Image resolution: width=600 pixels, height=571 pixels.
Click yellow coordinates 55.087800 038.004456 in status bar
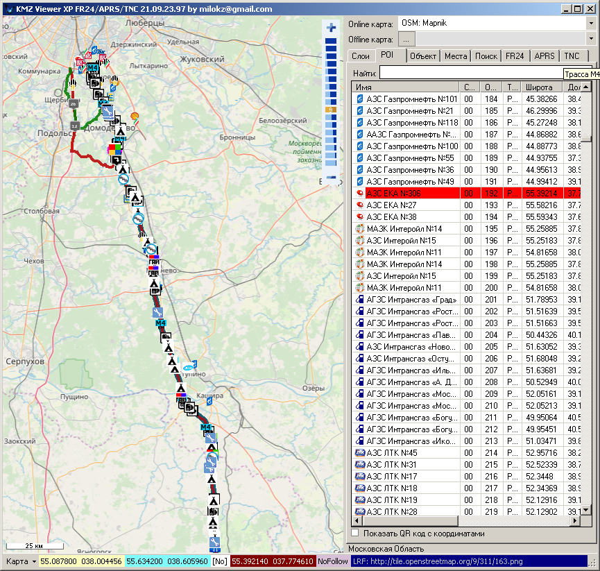coord(80,561)
